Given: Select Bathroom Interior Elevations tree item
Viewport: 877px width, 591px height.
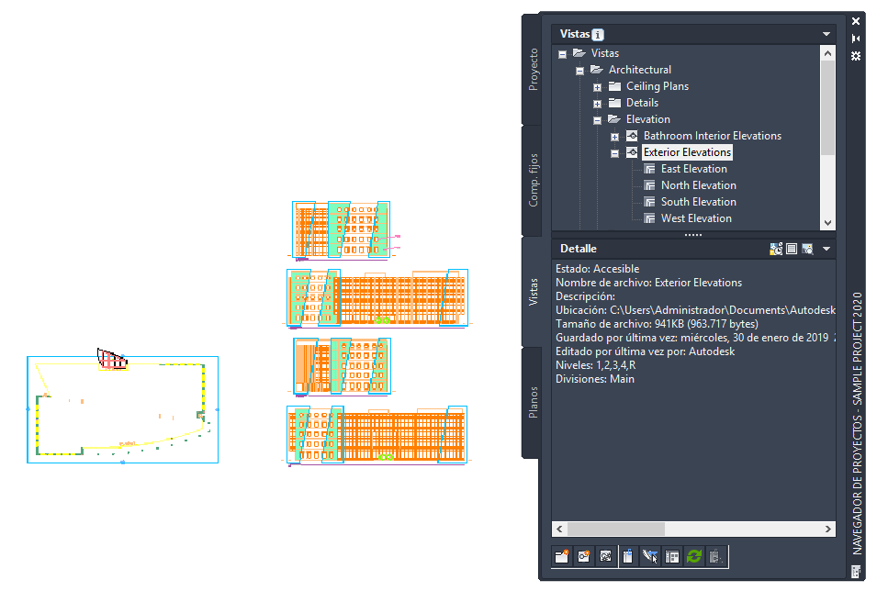Looking at the screenshot, I should (712, 136).
